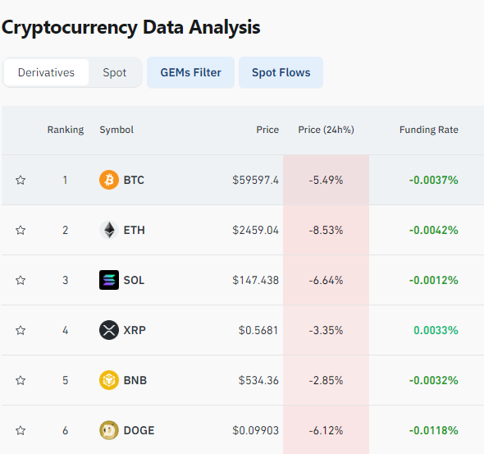Click the XRP logo icon
This screenshot has width=484, height=454.
tap(109, 330)
